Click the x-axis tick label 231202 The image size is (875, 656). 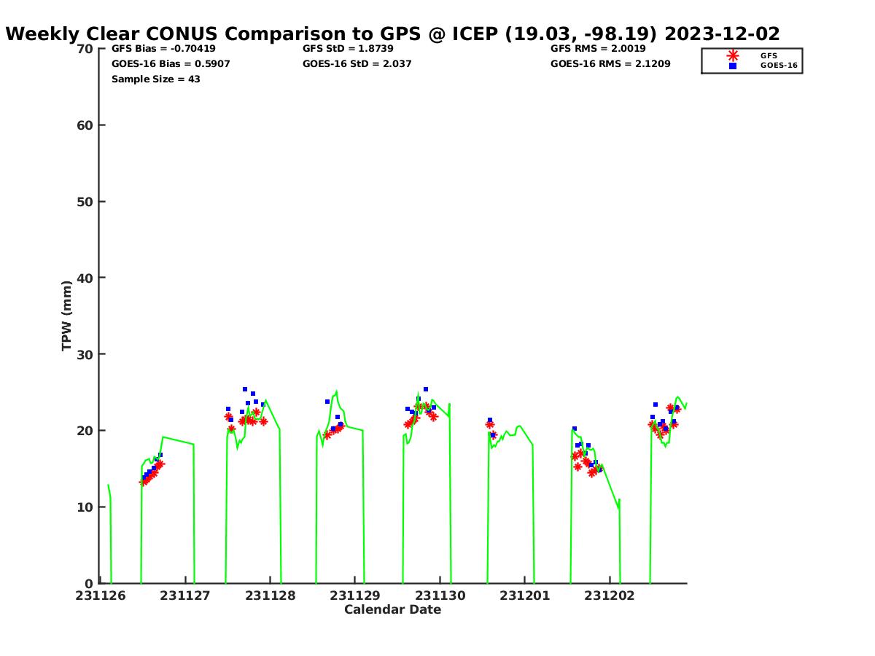(610, 596)
